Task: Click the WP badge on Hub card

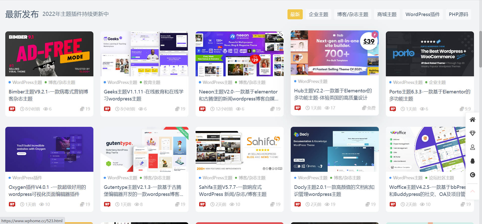Action: pos(297,108)
